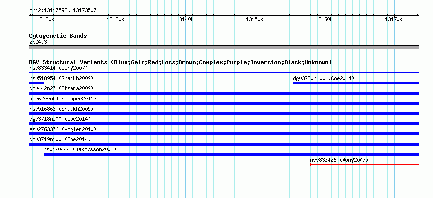Click the short blue nsv518954 variant bar
This screenshot has height=198, width=433.
[x=36, y=83]
